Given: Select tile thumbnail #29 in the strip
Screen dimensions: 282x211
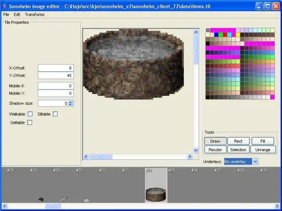Looking at the screenshot, I should tap(41, 199).
